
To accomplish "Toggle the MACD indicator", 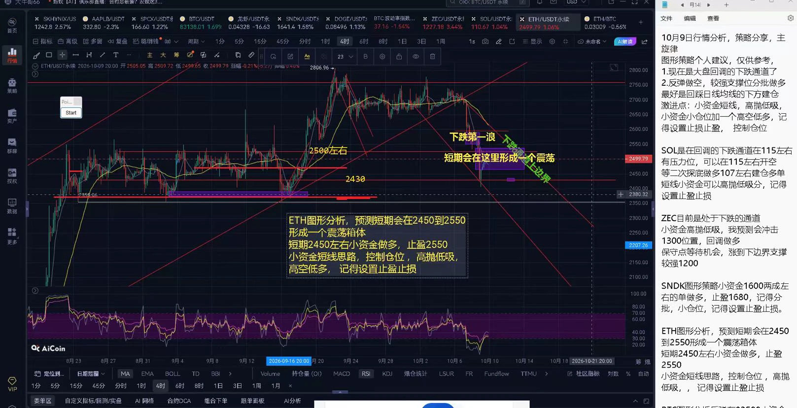I will (x=342, y=374).
